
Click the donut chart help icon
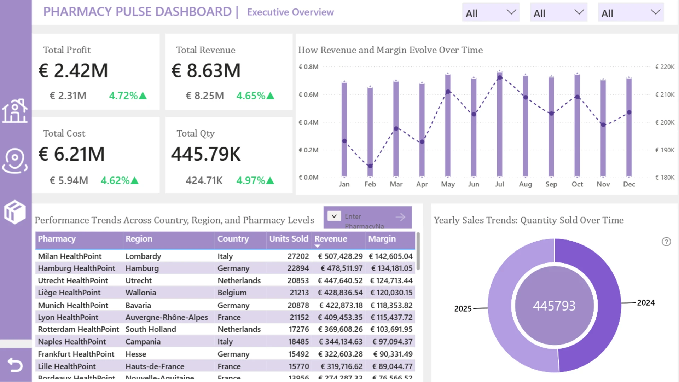666,242
